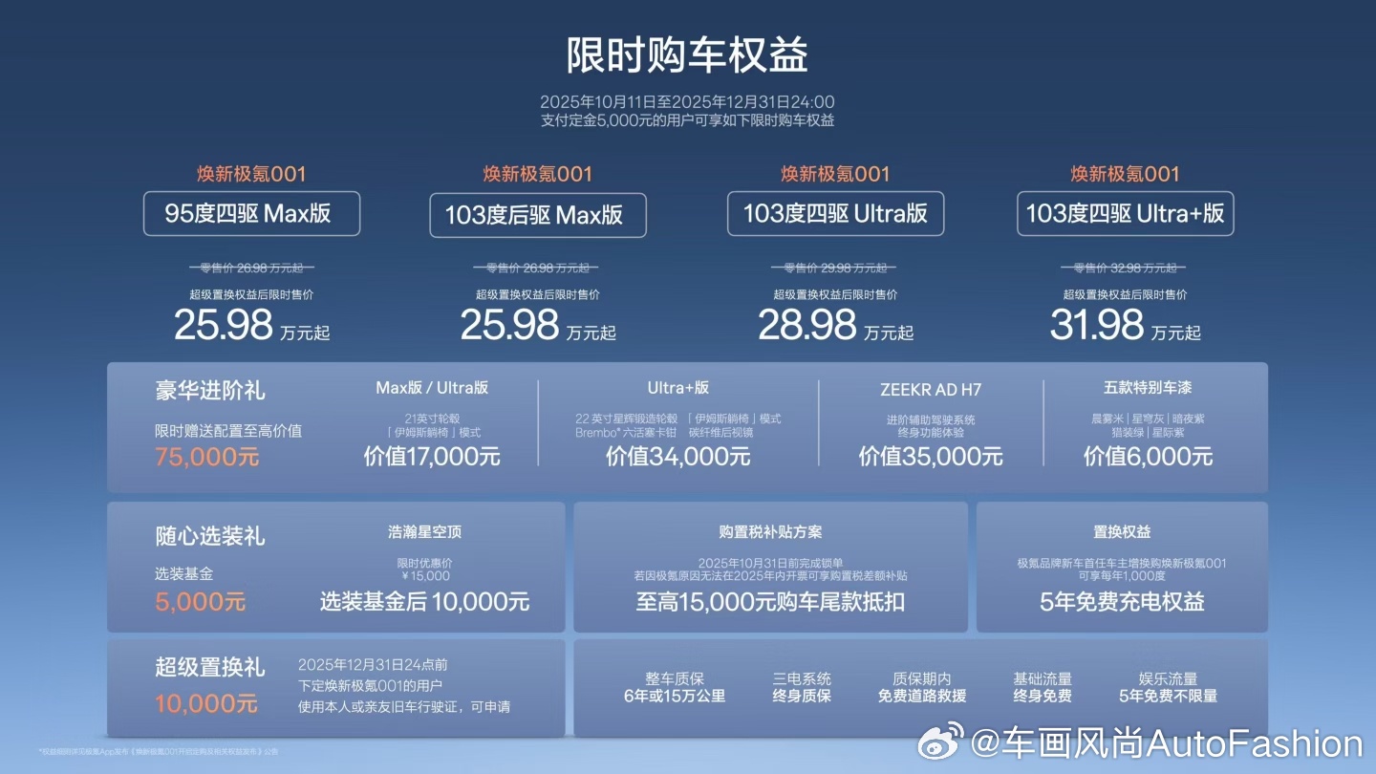
Task: Click the struck-through '零售价 32.98 万元起'
Action: [1125, 269]
